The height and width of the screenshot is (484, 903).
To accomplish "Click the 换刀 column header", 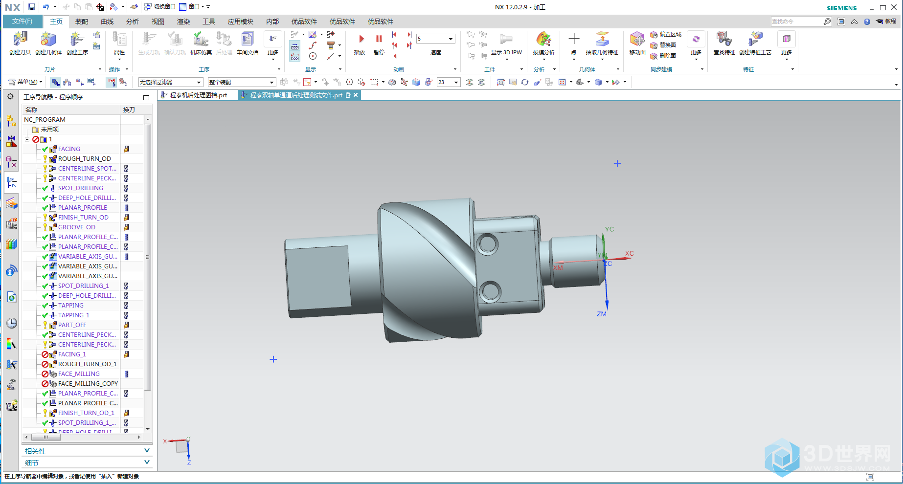I will pos(133,110).
